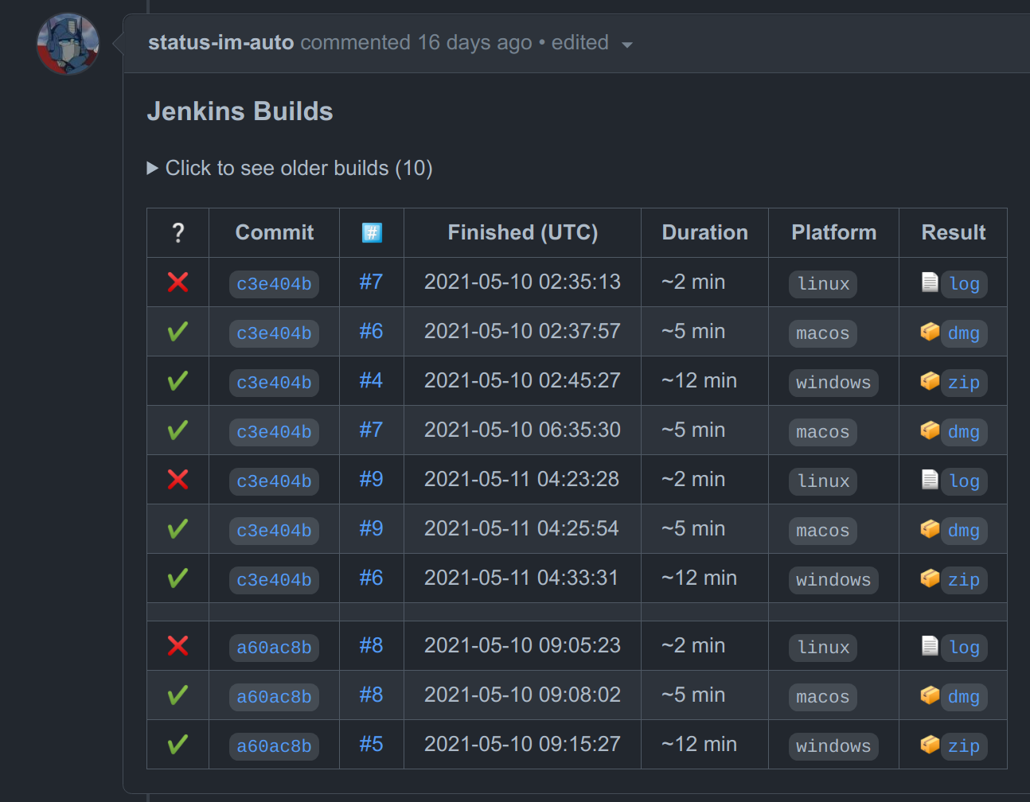Viewport: 1030px width, 802px height.
Task: Open the status-im-auto profile link
Action: click(x=222, y=42)
